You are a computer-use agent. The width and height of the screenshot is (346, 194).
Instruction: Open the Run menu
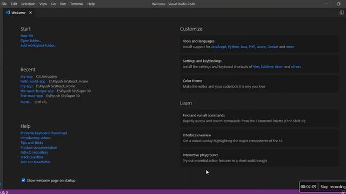63,4
